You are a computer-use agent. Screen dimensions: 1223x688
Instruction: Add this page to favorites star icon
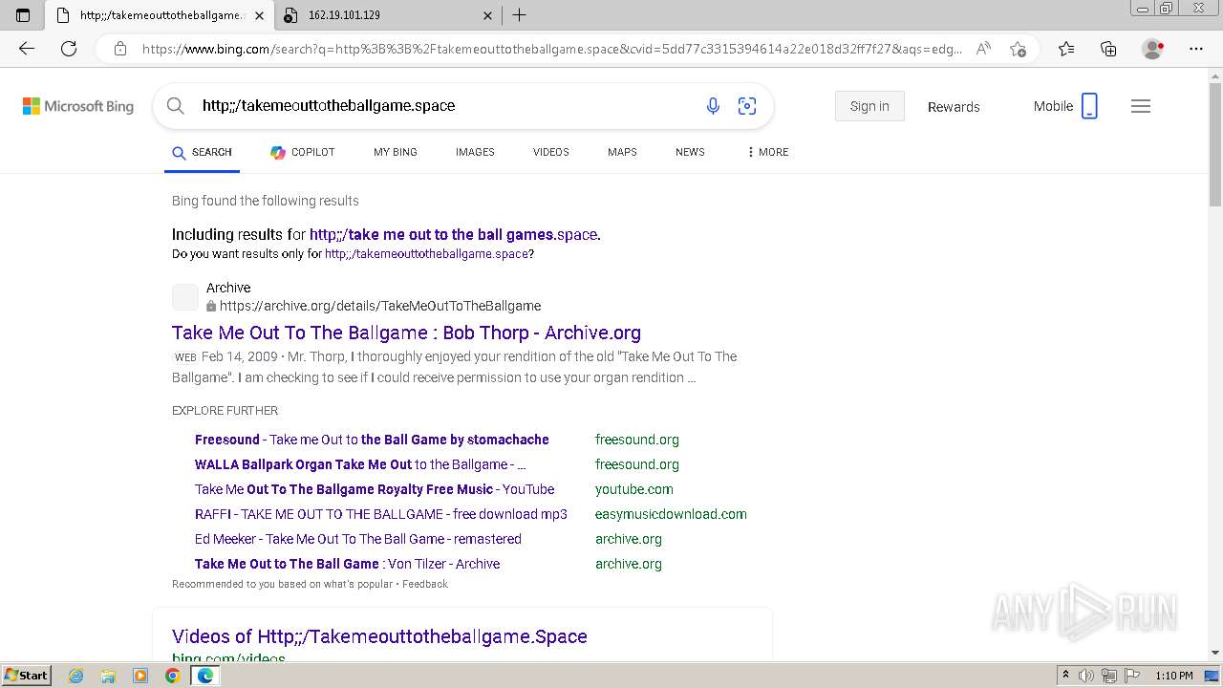coord(1018,49)
